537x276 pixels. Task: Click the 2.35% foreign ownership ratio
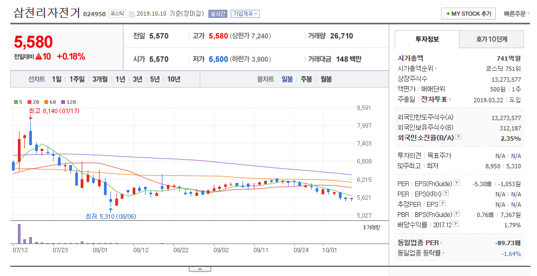(x=511, y=139)
